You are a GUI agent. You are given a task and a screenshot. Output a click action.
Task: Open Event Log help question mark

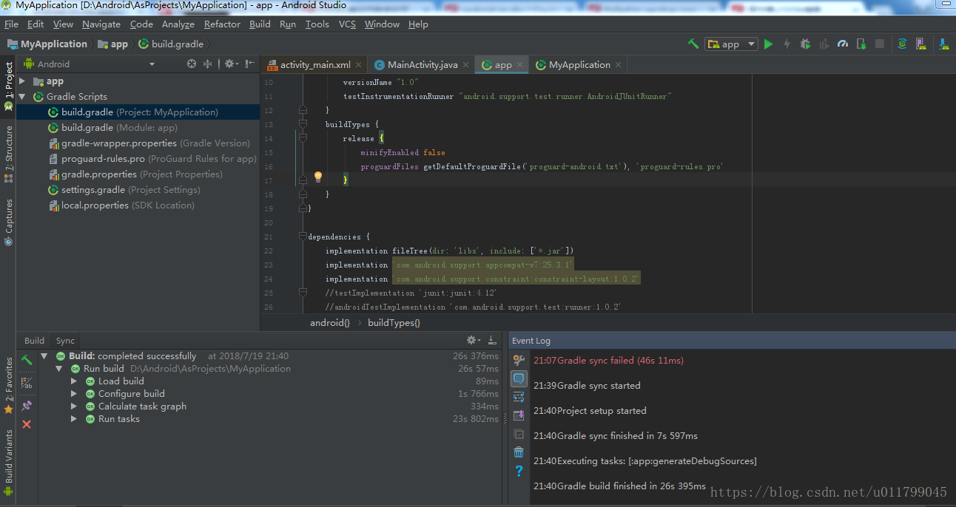coord(519,471)
